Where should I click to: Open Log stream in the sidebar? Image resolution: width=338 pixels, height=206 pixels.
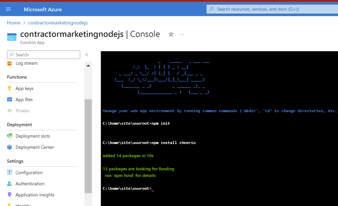click(x=26, y=63)
